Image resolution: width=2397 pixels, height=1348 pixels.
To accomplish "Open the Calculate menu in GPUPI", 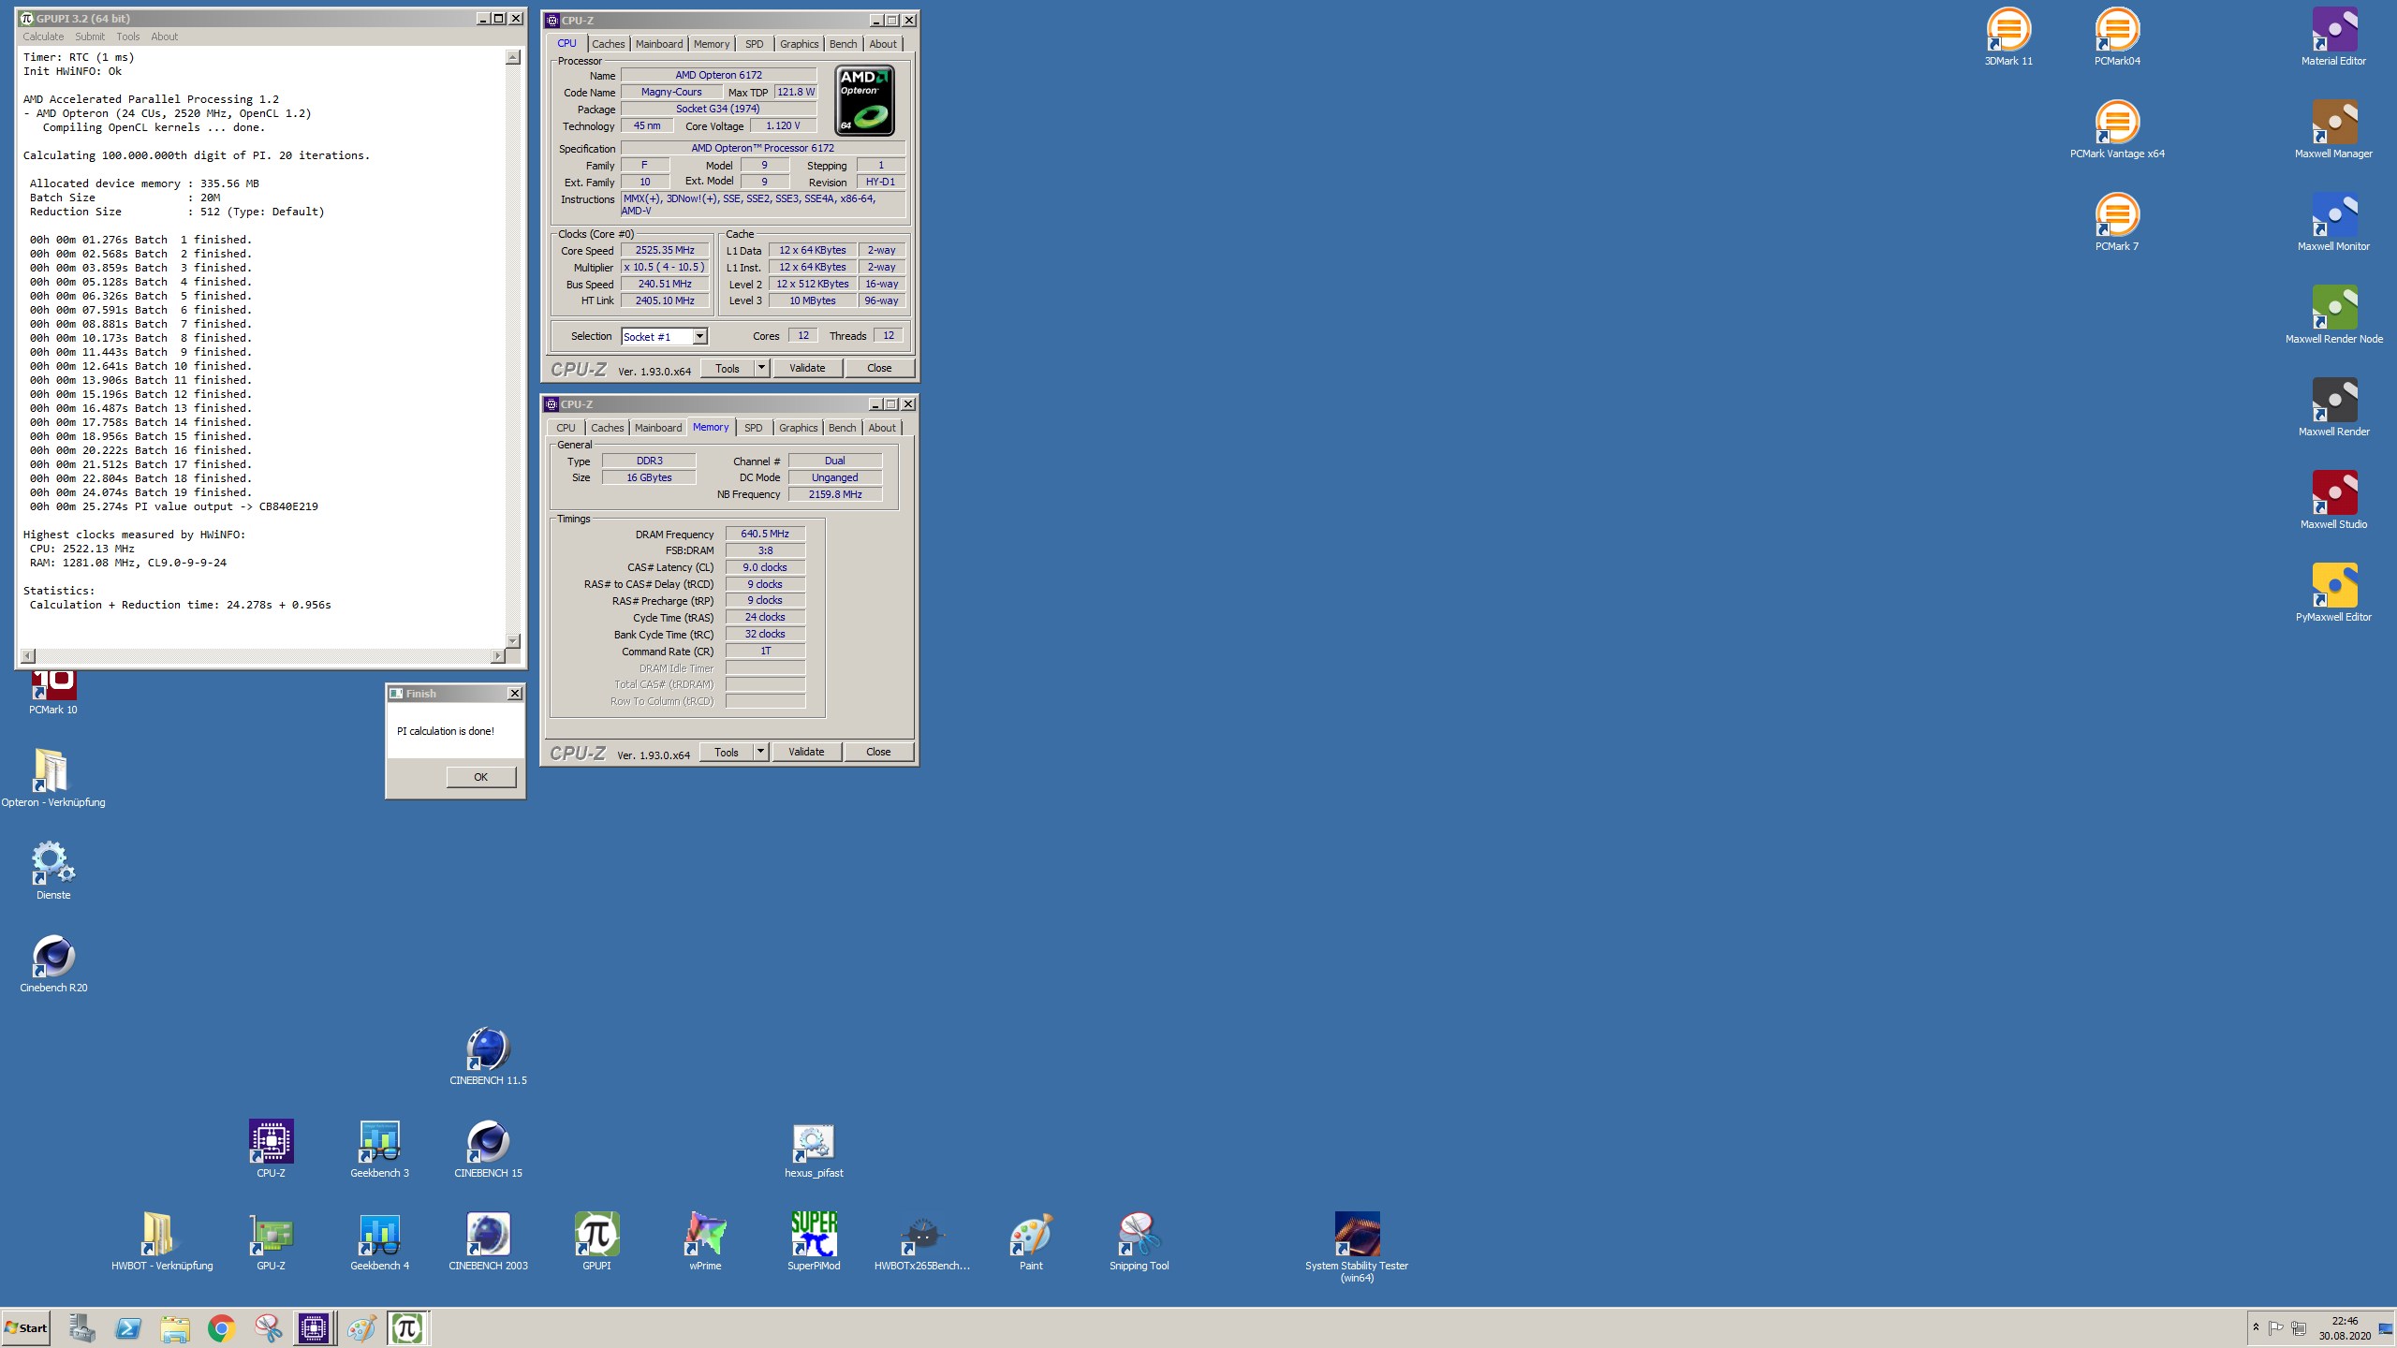I will coord(43,37).
